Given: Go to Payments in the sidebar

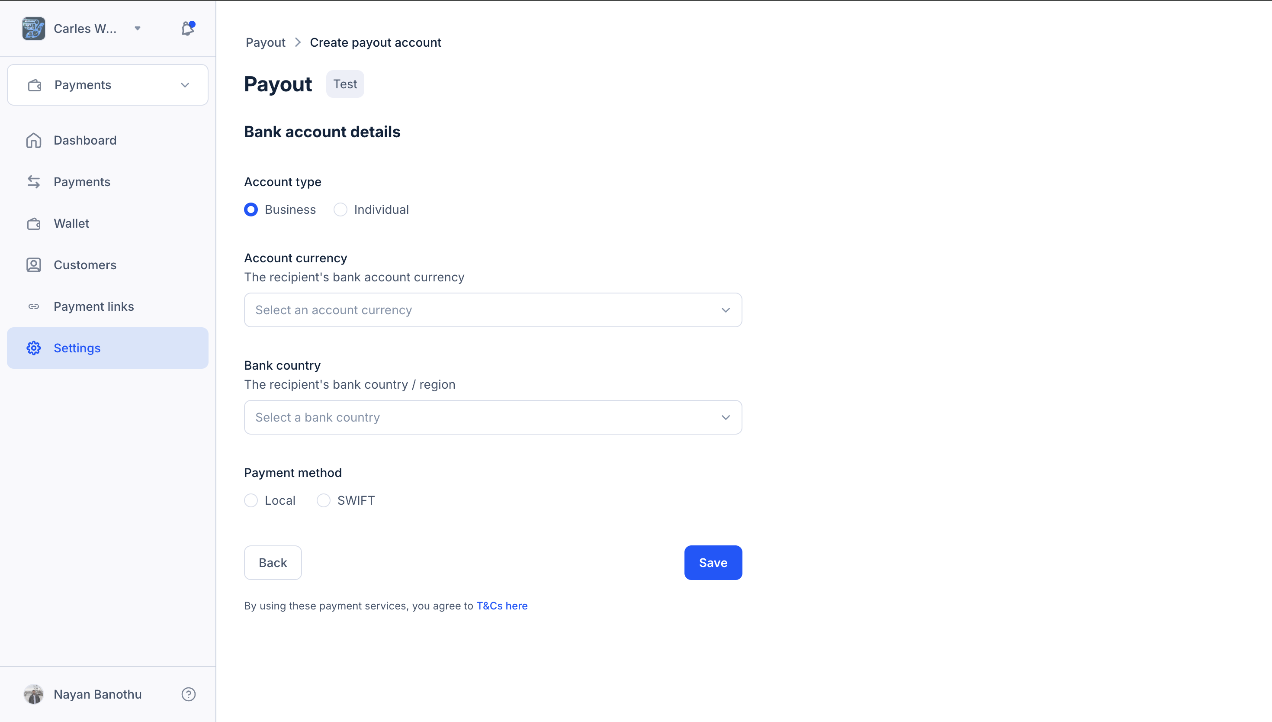Looking at the screenshot, I should point(82,182).
